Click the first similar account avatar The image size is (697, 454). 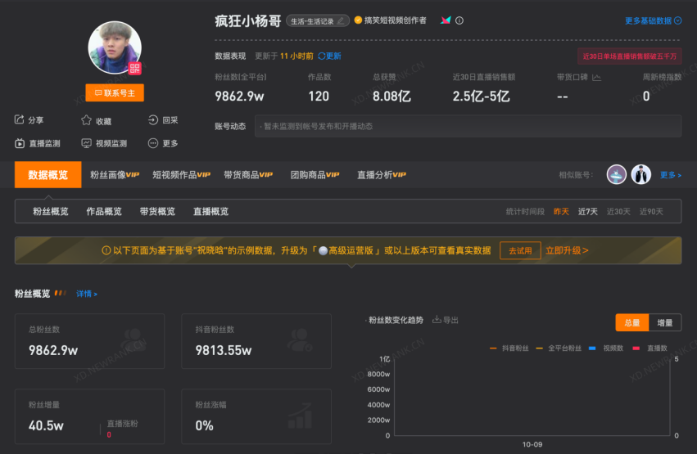click(x=616, y=174)
